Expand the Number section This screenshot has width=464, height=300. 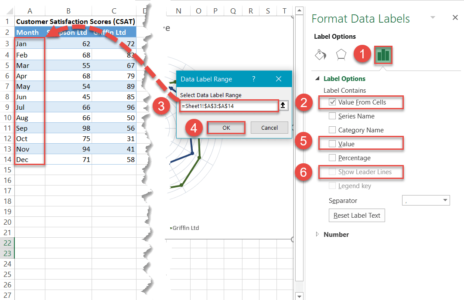(x=317, y=234)
